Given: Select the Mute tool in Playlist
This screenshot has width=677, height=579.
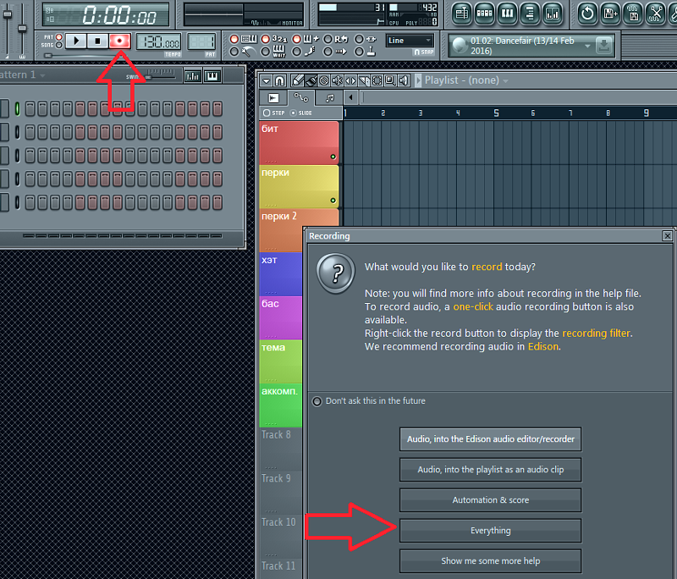Looking at the screenshot, I should pos(337,80).
